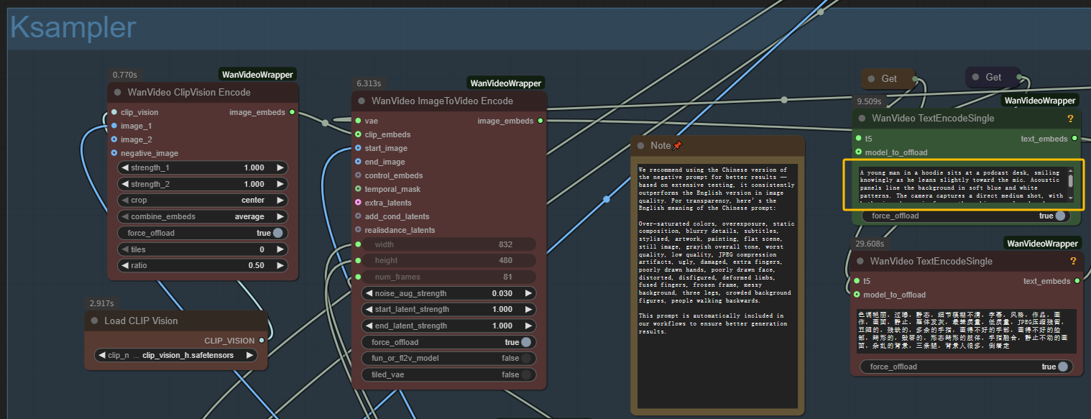Click the WanVideoWrapper badge above ClipVision Encode
1091x419 pixels.
[257, 74]
